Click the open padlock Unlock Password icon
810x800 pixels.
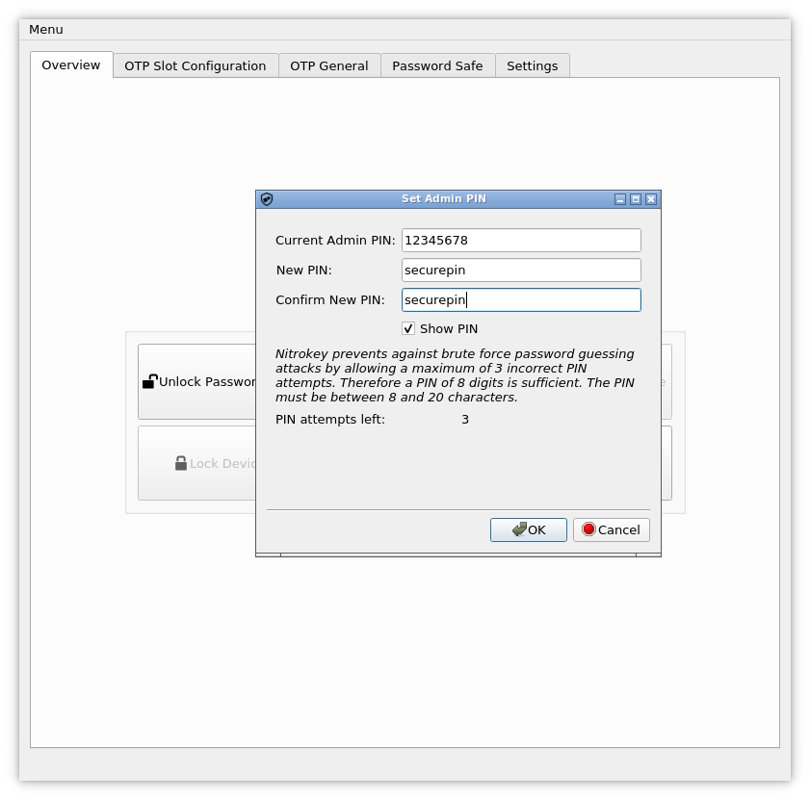click(149, 382)
